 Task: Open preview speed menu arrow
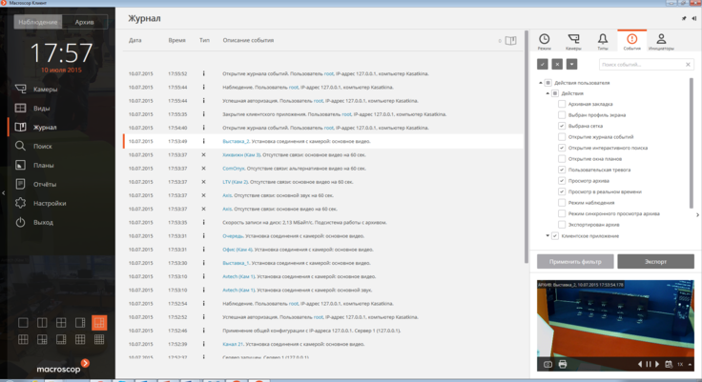point(690,364)
